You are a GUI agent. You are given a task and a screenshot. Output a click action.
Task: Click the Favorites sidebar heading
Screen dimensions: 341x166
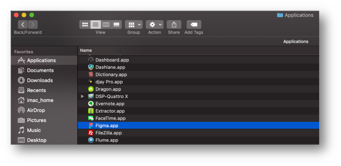point(24,52)
